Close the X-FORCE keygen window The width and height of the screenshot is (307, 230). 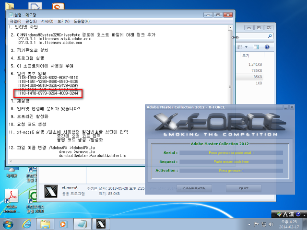[x=292, y=107]
